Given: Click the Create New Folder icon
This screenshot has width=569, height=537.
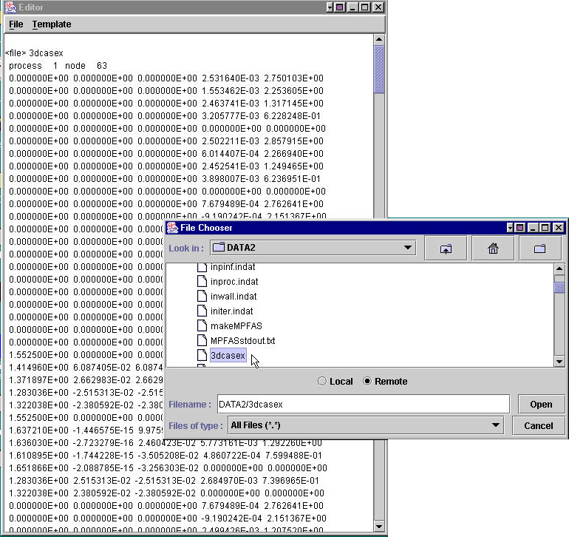Looking at the screenshot, I should pos(539,249).
